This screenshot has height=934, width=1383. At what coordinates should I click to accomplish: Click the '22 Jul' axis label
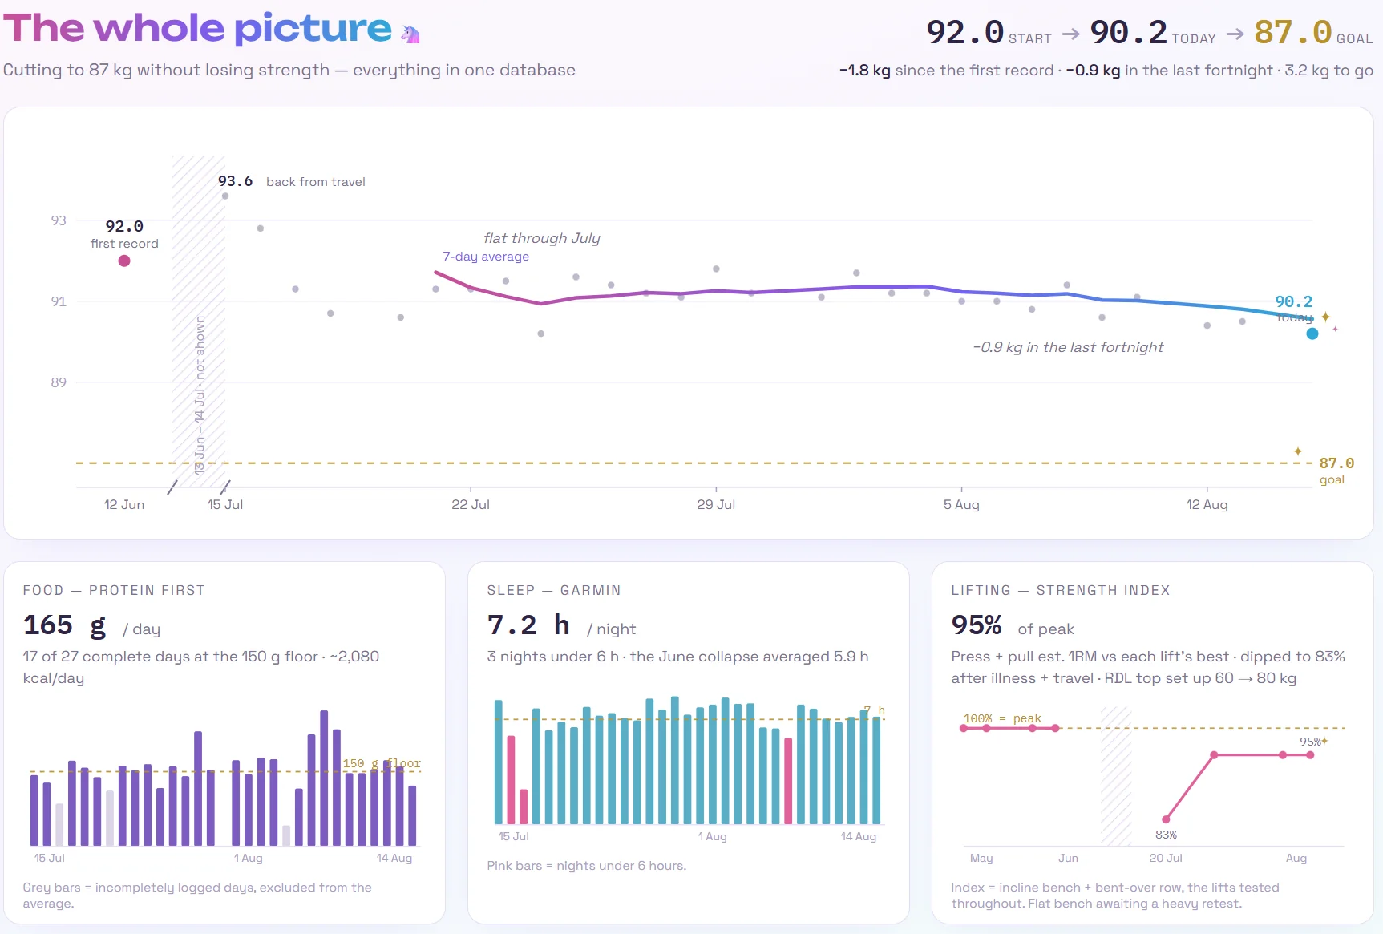pos(471,504)
